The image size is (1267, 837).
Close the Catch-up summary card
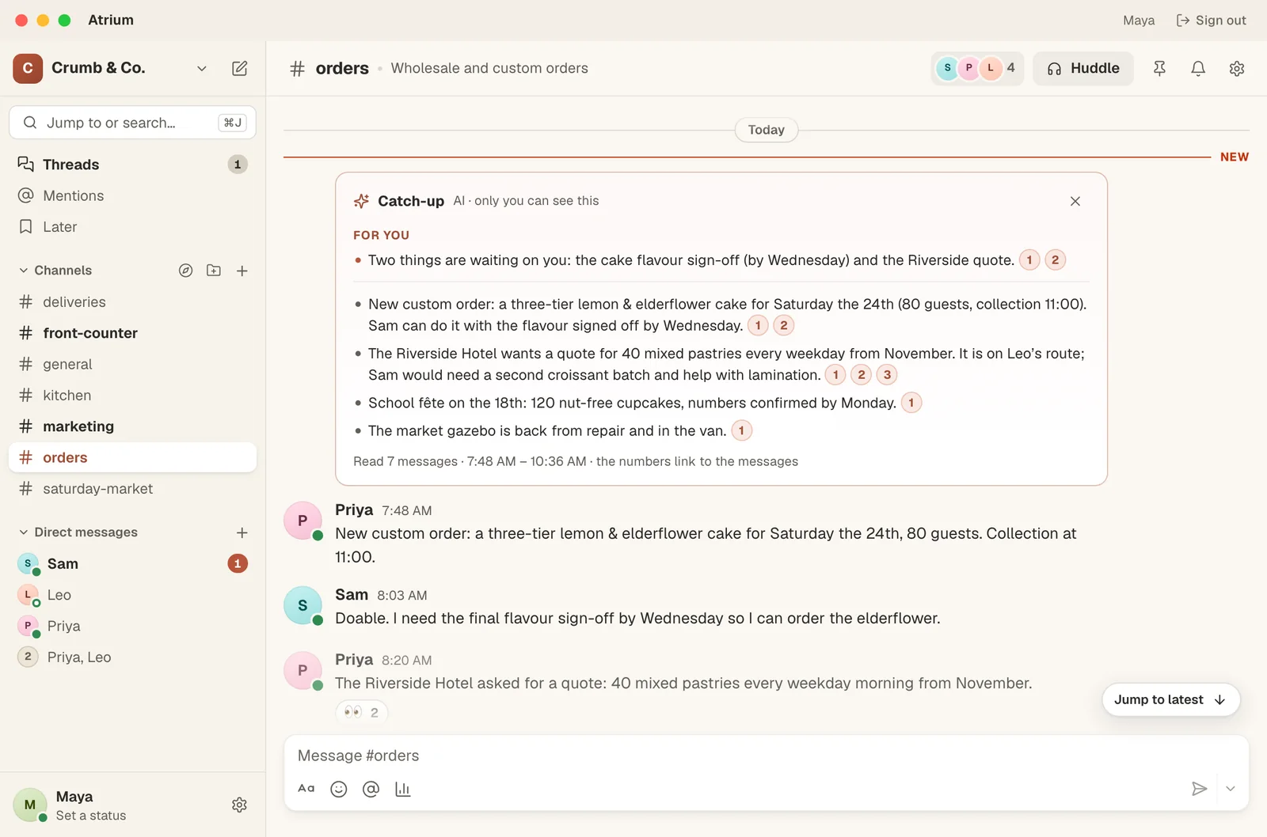tap(1075, 201)
